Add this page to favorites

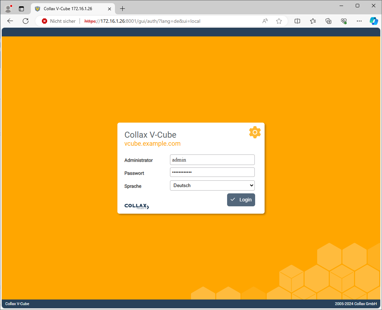coord(279,21)
